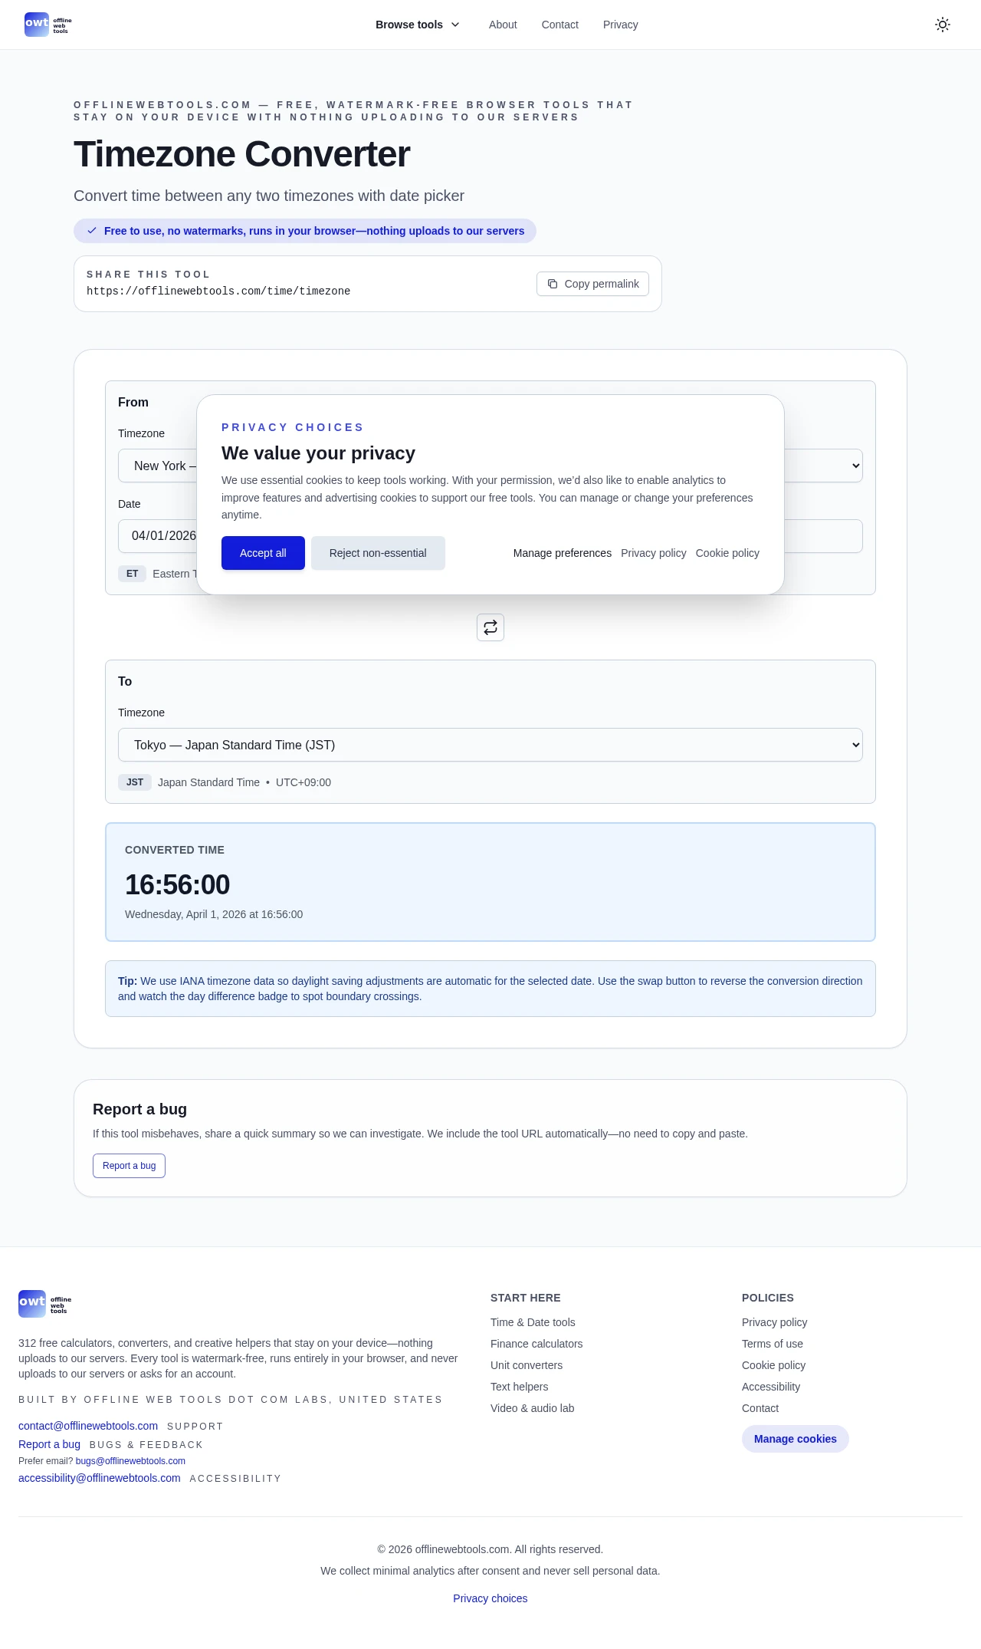Toggle the light/dark theme sun icon
Screen dimensions: 981x1649
(943, 25)
